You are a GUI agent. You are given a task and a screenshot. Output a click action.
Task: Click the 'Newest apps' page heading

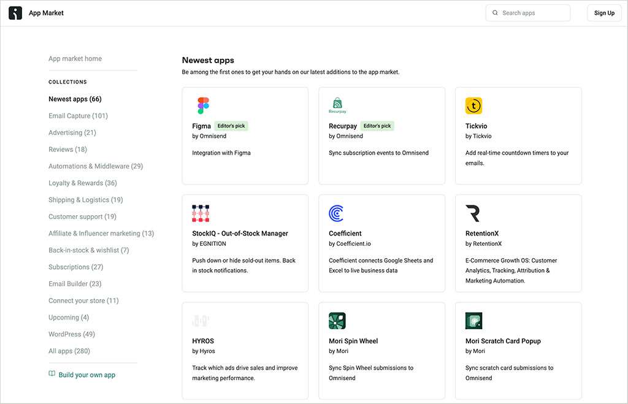[208, 60]
